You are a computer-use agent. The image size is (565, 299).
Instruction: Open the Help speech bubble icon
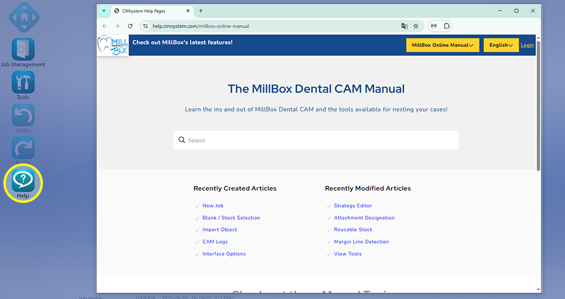(x=23, y=180)
